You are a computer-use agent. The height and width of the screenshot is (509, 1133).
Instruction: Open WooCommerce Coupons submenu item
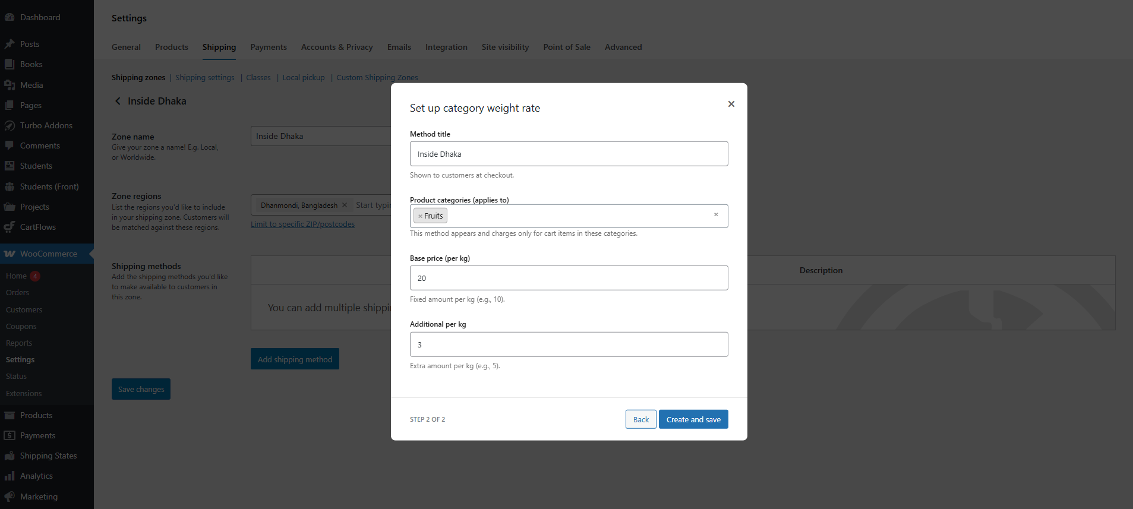[x=21, y=326]
